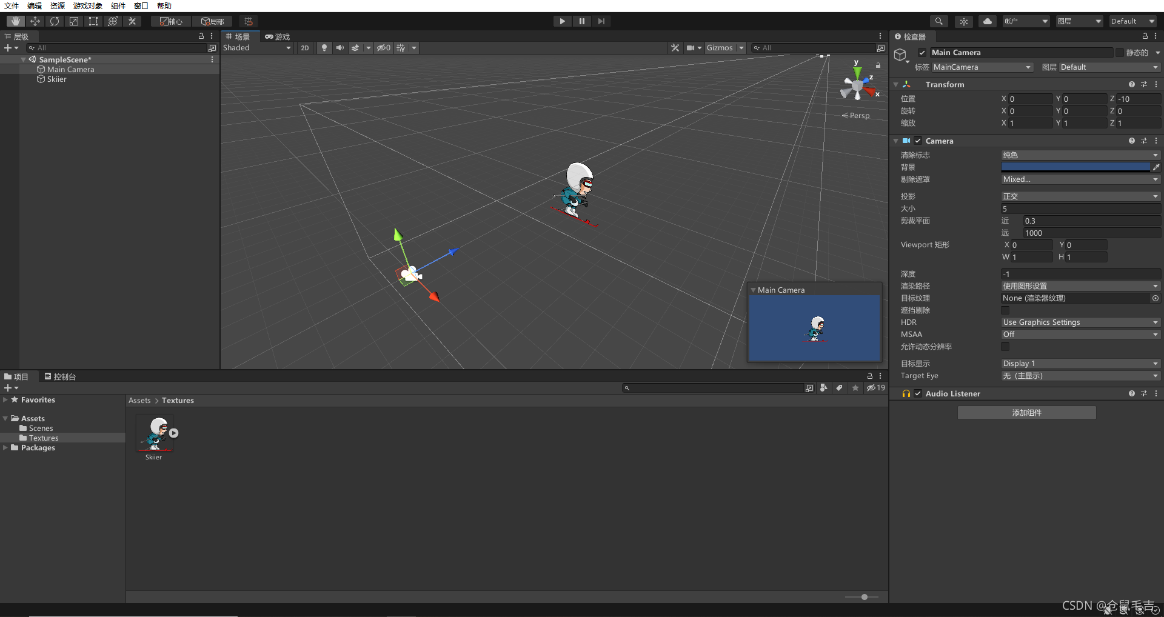
Task: Open the 投影 projection dropdown
Action: point(1080,196)
